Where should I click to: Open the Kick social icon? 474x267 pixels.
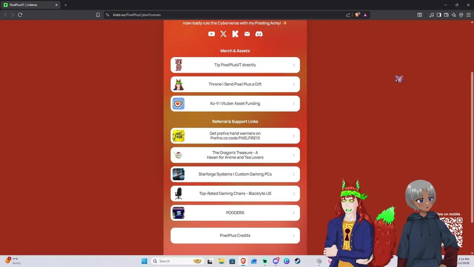235,34
